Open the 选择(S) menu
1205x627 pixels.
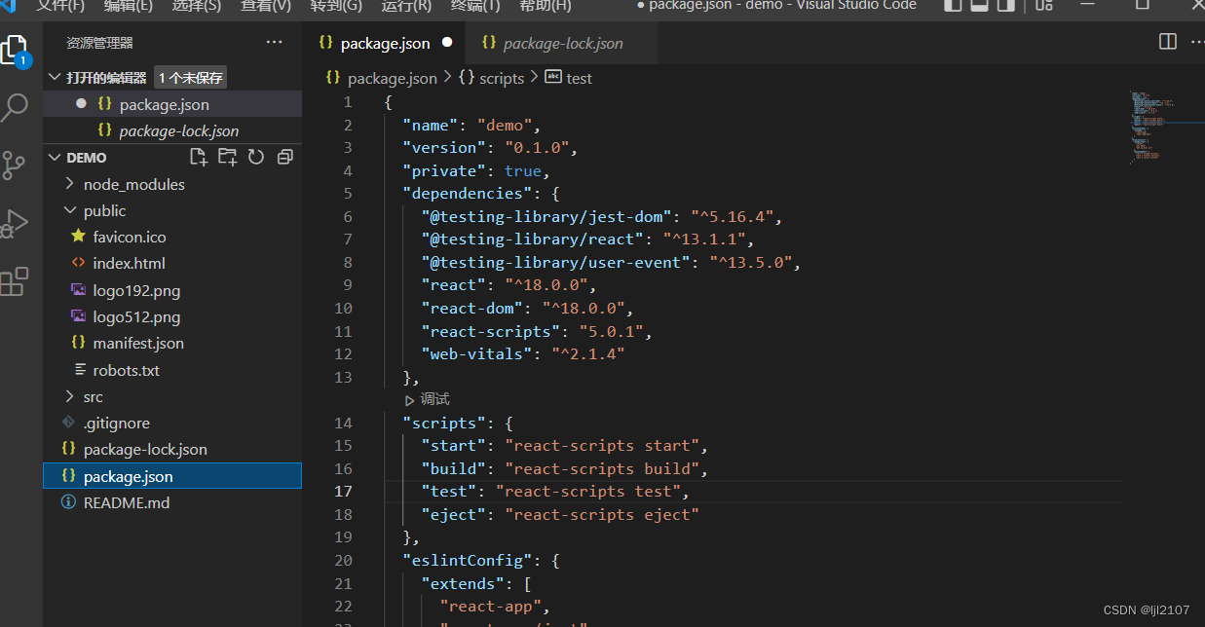click(197, 5)
